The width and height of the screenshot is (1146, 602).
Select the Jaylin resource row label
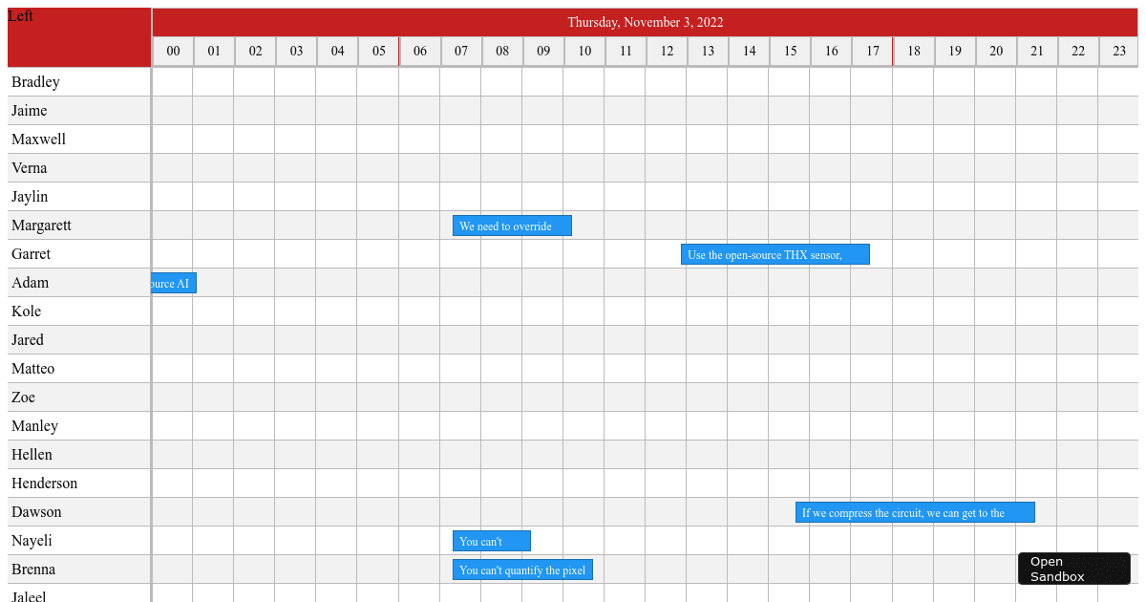tap(79, 197)
